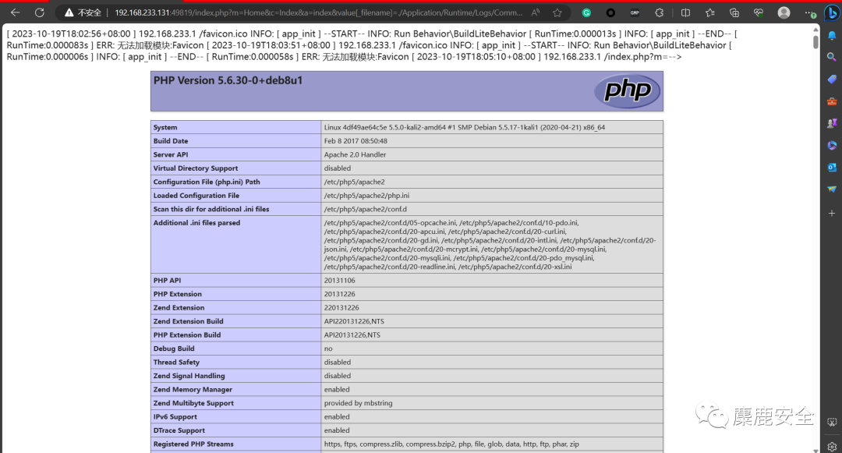Image resolution: width=842 pixels, height=453 pixels.
Task: Click the PHP API value 20131106
Action: (339, 280)
